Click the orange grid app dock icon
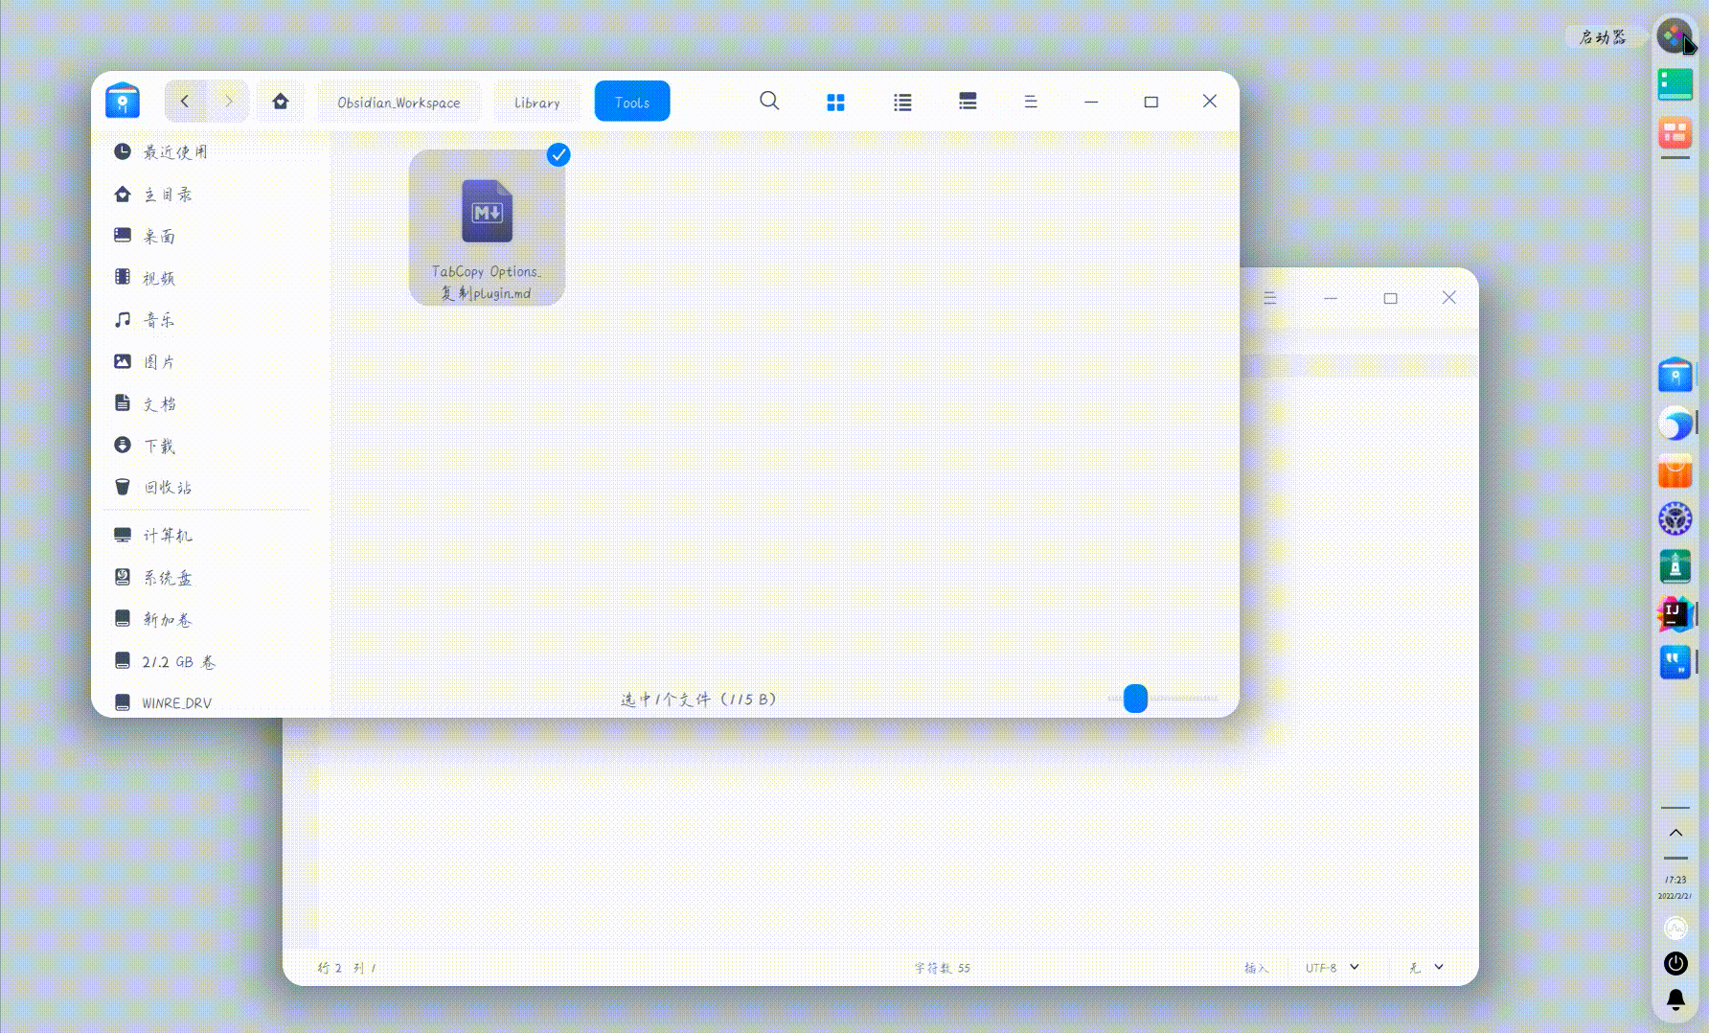 [1675, 132]
